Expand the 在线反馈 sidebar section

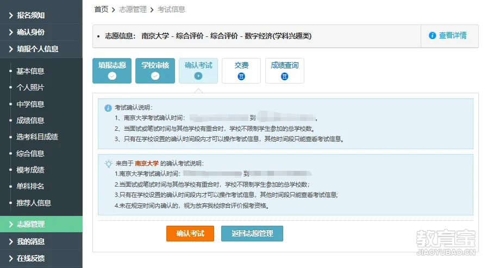[41, 258]
